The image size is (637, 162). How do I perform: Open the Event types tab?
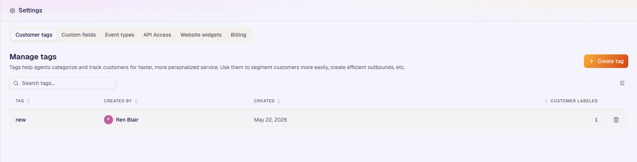(x=120, y=35)
